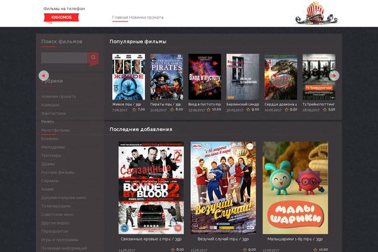Open the Главная menu item
Image resolution: width=378 pixels, height=252 pixels.
tap(120, 18)
